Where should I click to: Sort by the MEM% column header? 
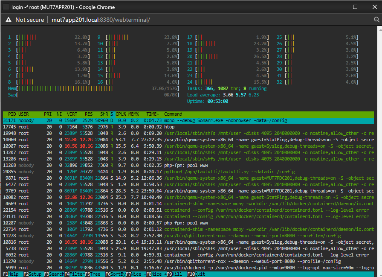pyautogui.click(x=133, y=114)
